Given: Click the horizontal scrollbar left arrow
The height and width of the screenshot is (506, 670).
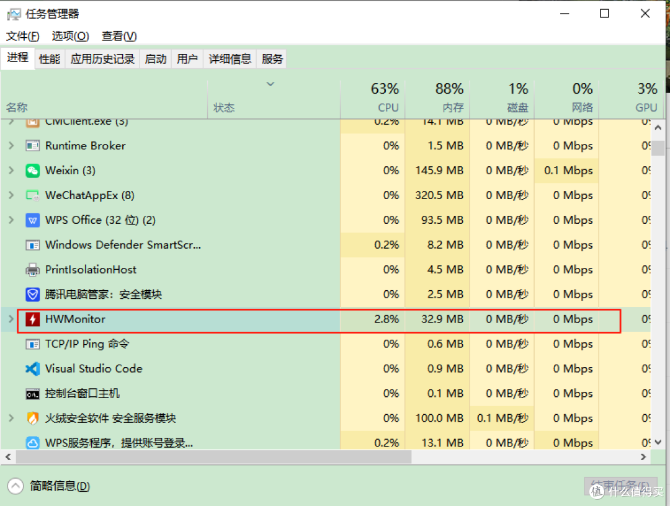Looking at the screenshot, I should 8,457.
